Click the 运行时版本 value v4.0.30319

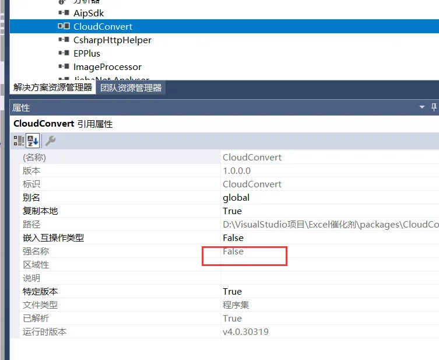245,332
